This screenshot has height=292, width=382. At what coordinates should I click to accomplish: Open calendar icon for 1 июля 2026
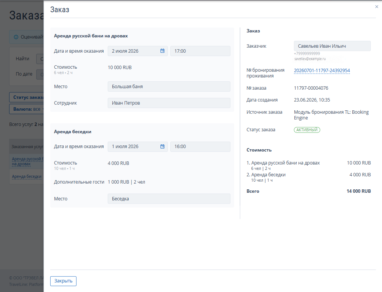click(x=162, y=147)
